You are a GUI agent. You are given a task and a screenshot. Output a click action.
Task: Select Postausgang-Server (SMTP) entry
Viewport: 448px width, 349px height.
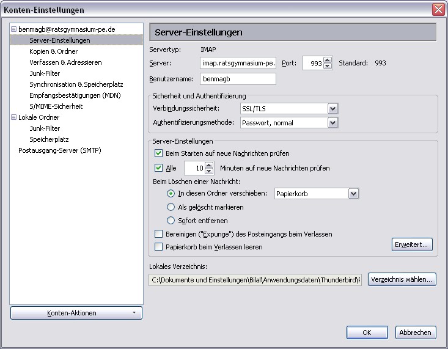coord(59,150)
